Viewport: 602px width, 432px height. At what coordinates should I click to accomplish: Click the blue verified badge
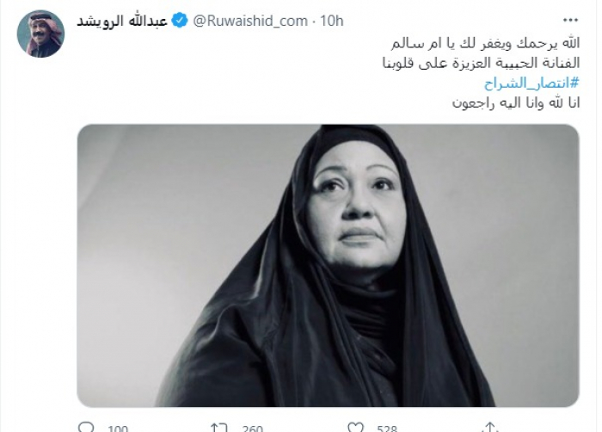(179, 21)
